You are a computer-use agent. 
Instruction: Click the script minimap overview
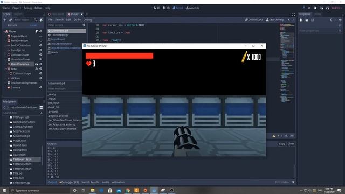pyautogui.click(x=287, y=63)
